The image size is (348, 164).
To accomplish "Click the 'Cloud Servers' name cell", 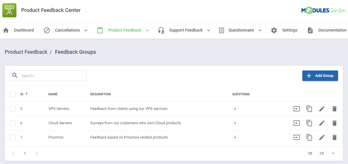I will coord(60,123).
